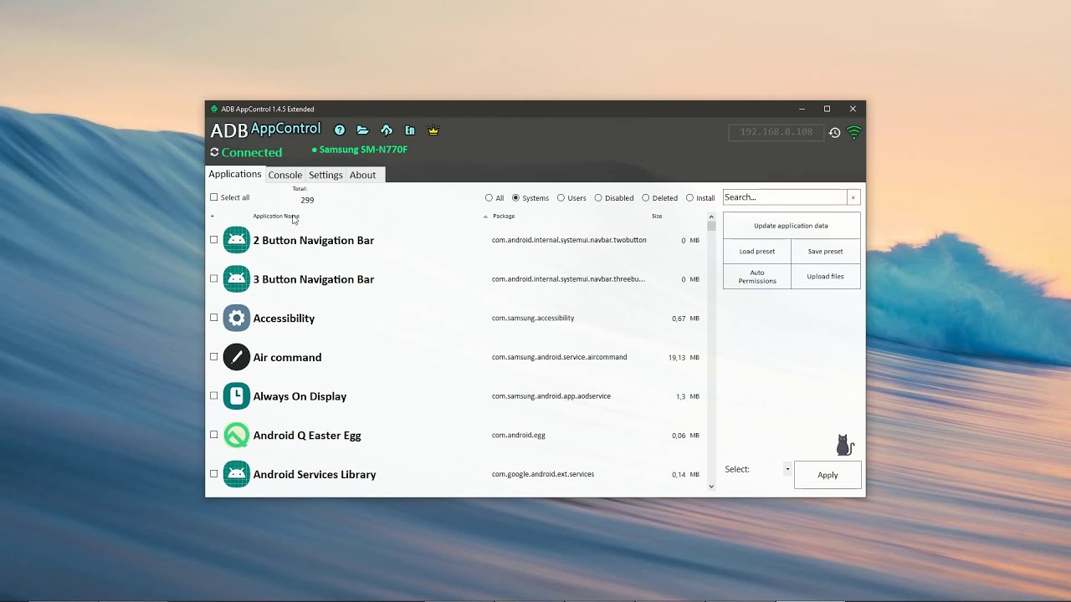The image size is (1071, 602).
Task: Click the Always On Display clock icon
Action: tap(237, 396)
